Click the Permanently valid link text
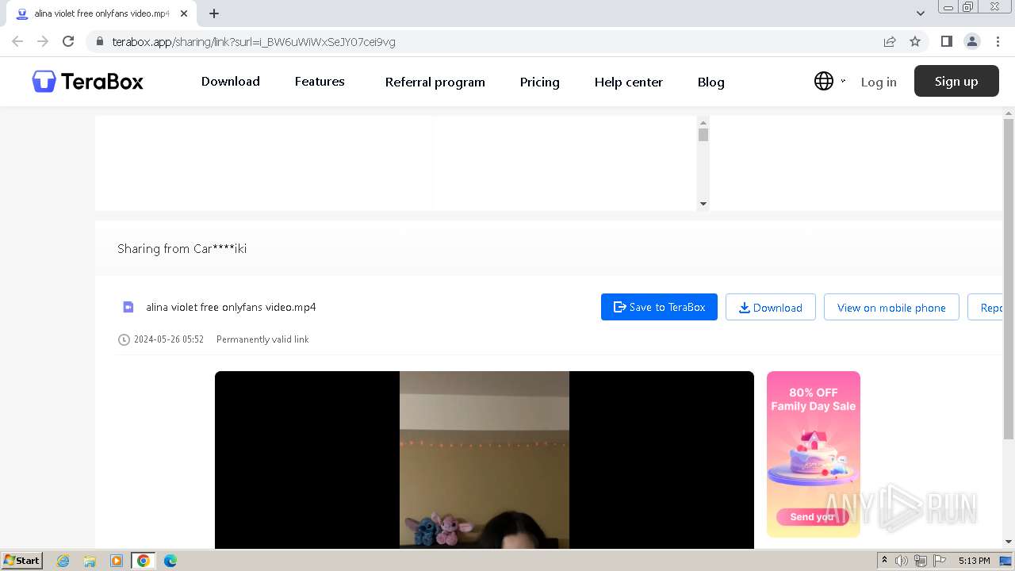 click(262, 339)
